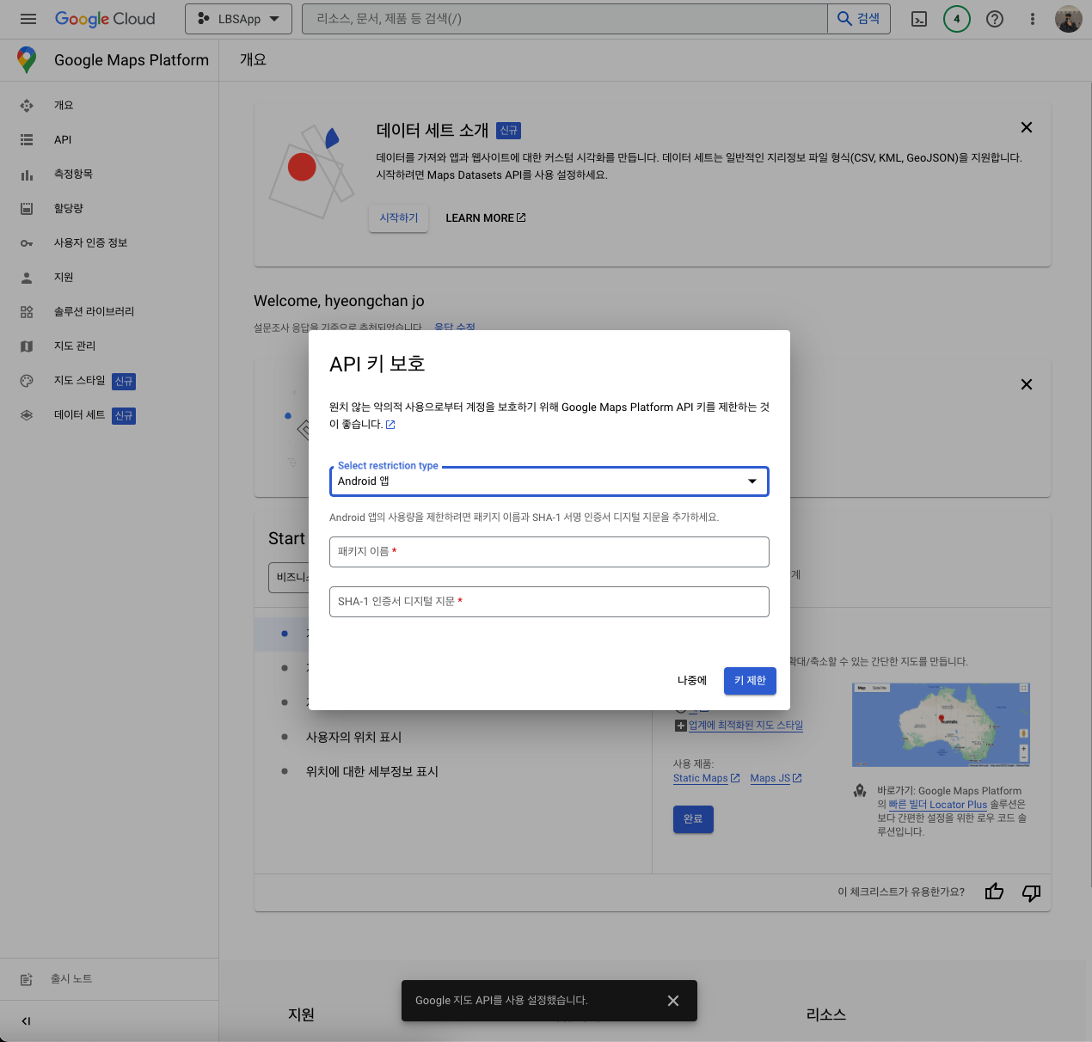Click the 측정항목 bar chart icon

coord(27,175)
